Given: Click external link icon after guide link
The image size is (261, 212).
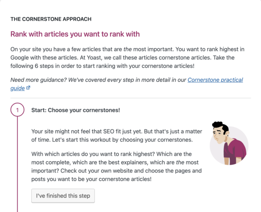Looking at the screenshot, I should pyautogui.click(x=28, y=88).
